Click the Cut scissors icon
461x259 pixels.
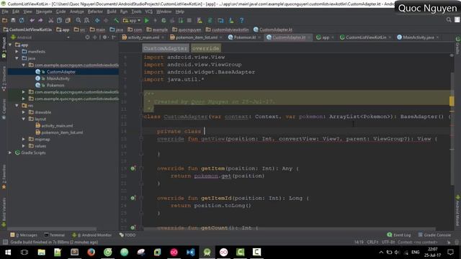pyautogui.click(x=51, y=20)
